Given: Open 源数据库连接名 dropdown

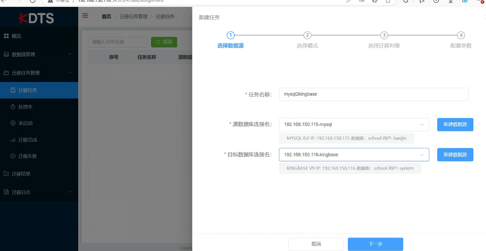Looking at the screenshot, I should point(354,125).
